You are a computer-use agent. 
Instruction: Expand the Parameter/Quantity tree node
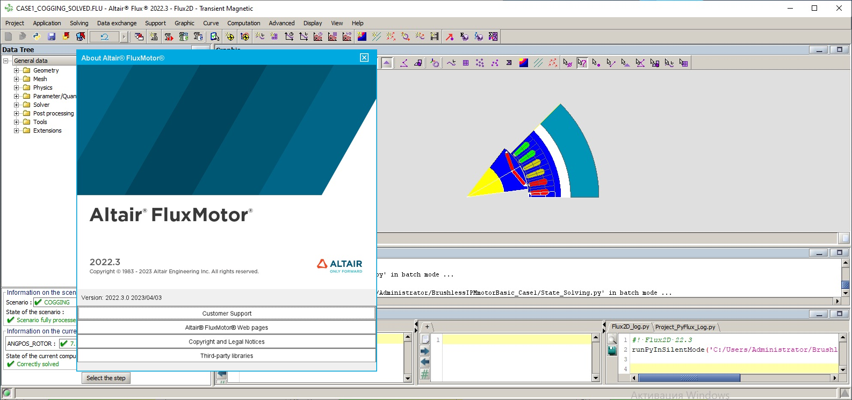tap(17, 96)
